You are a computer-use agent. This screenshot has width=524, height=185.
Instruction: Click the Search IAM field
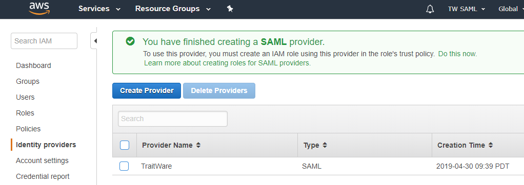click(x=44, y=41)
